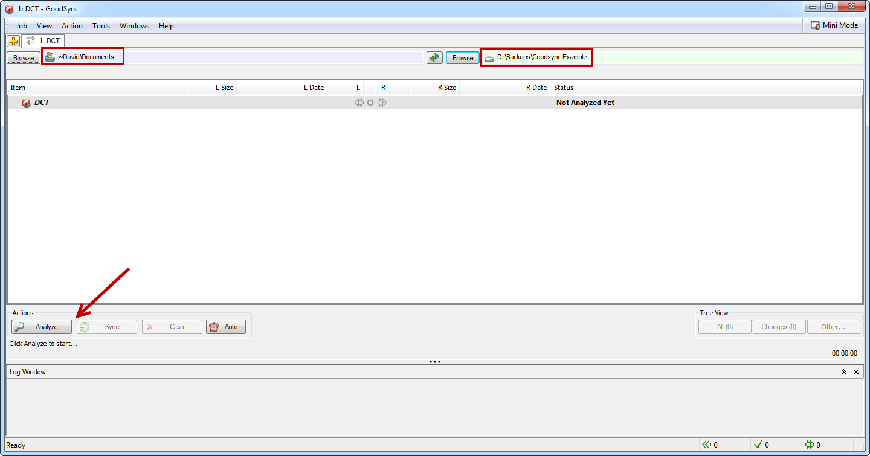Select the left-to-right sync arrow for DCT
Image resolution: width=870 pixels, height=456 pixels.
click(x=382, y=103)
